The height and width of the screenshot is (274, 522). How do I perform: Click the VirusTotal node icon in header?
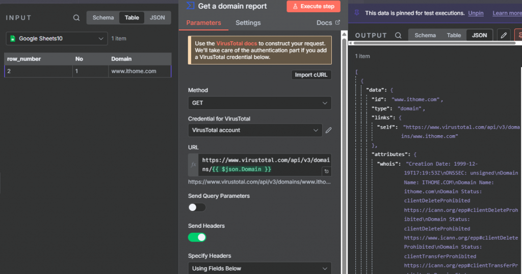pos(191,6)
